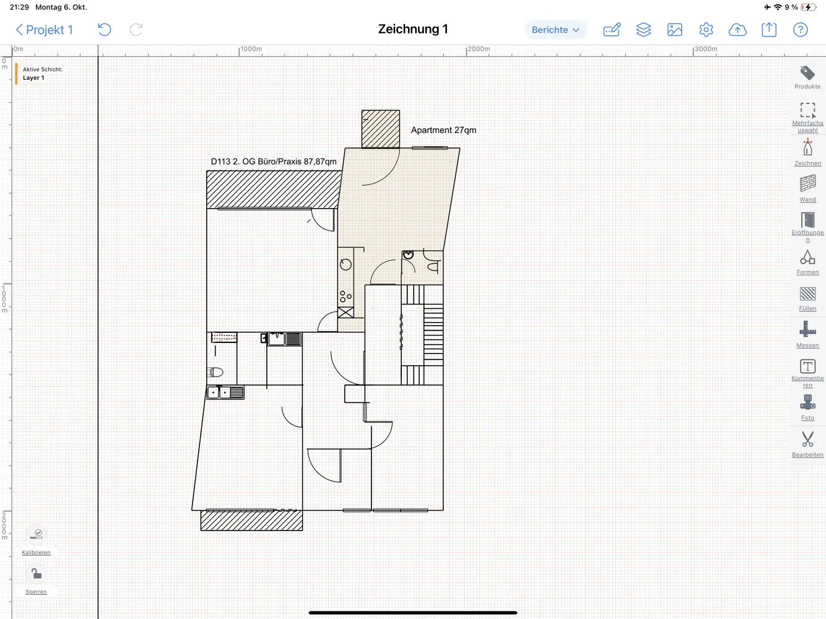Open the Produkte tag tool
The width and height of the screenshot is (826, 619).
[807, 77]
